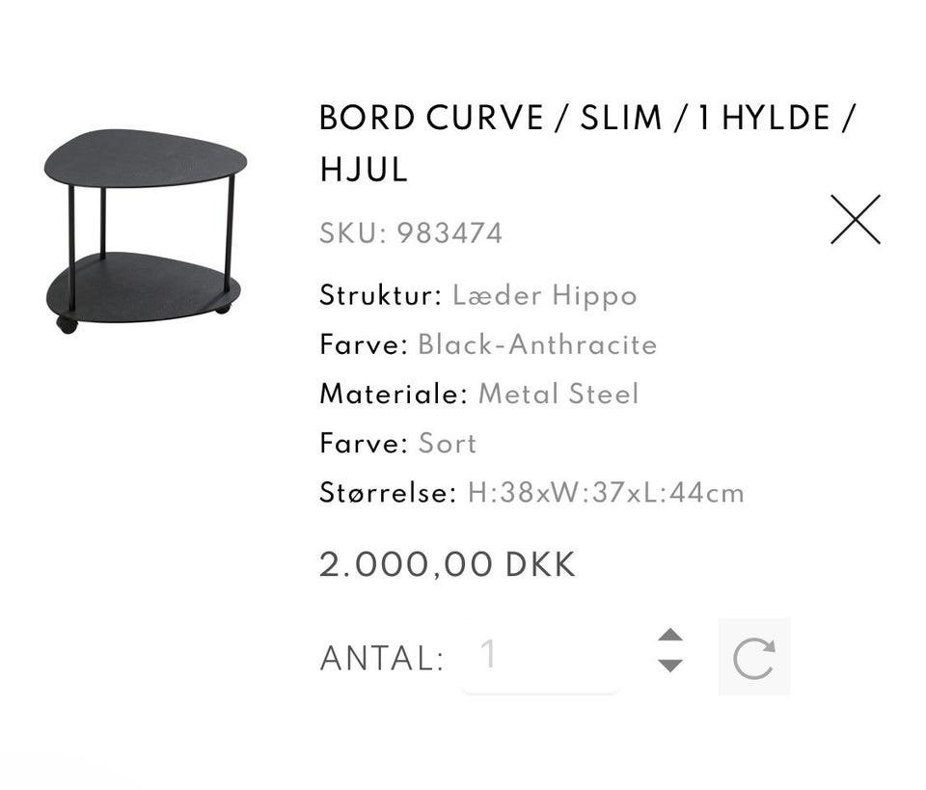Click the SKU: 983474 text
926x790 pixels.
tap(411, 233)
